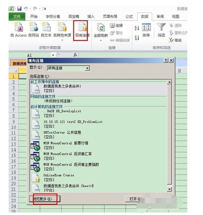Click 清除 to clear the filter
The width and height of the screenshot is (203, 215).
[x=175, y=25]
